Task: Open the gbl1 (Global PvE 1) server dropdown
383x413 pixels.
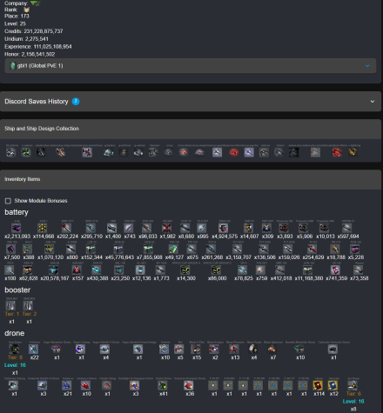Action: tap(191, 66)
